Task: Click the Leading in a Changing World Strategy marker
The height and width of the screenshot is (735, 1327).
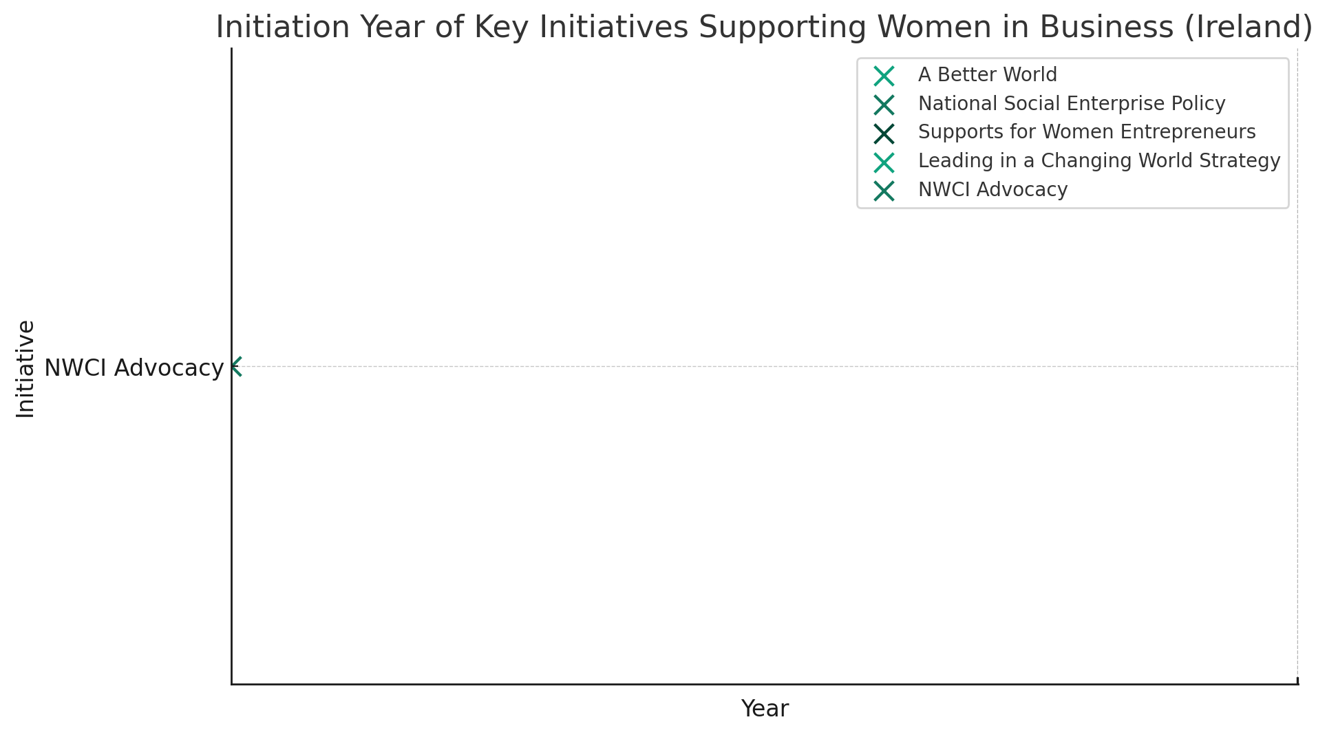Action: [883, 162]
